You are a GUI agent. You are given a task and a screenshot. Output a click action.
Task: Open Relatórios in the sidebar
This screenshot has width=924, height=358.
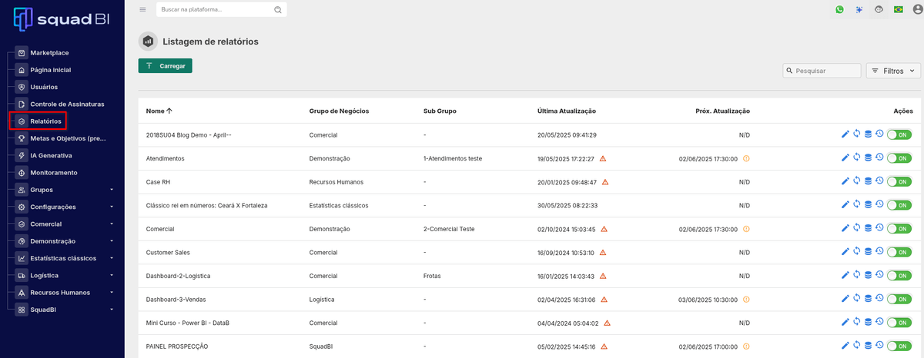45,121
